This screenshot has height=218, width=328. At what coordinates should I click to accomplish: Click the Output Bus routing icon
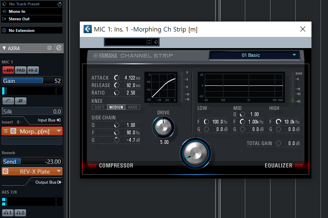(60, 182)
